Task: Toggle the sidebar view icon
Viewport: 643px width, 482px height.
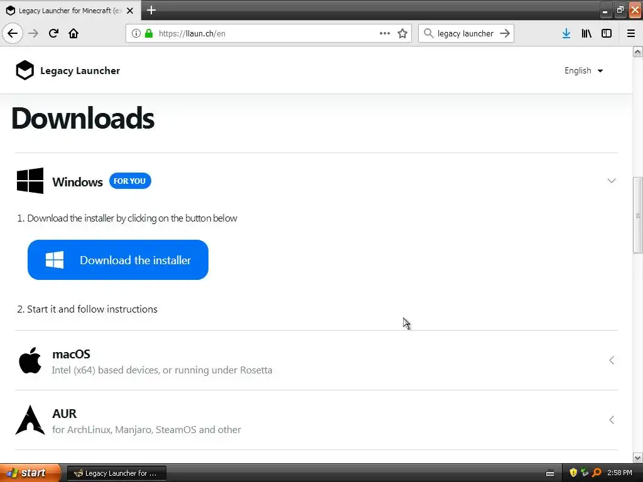Action: [607, 34]
